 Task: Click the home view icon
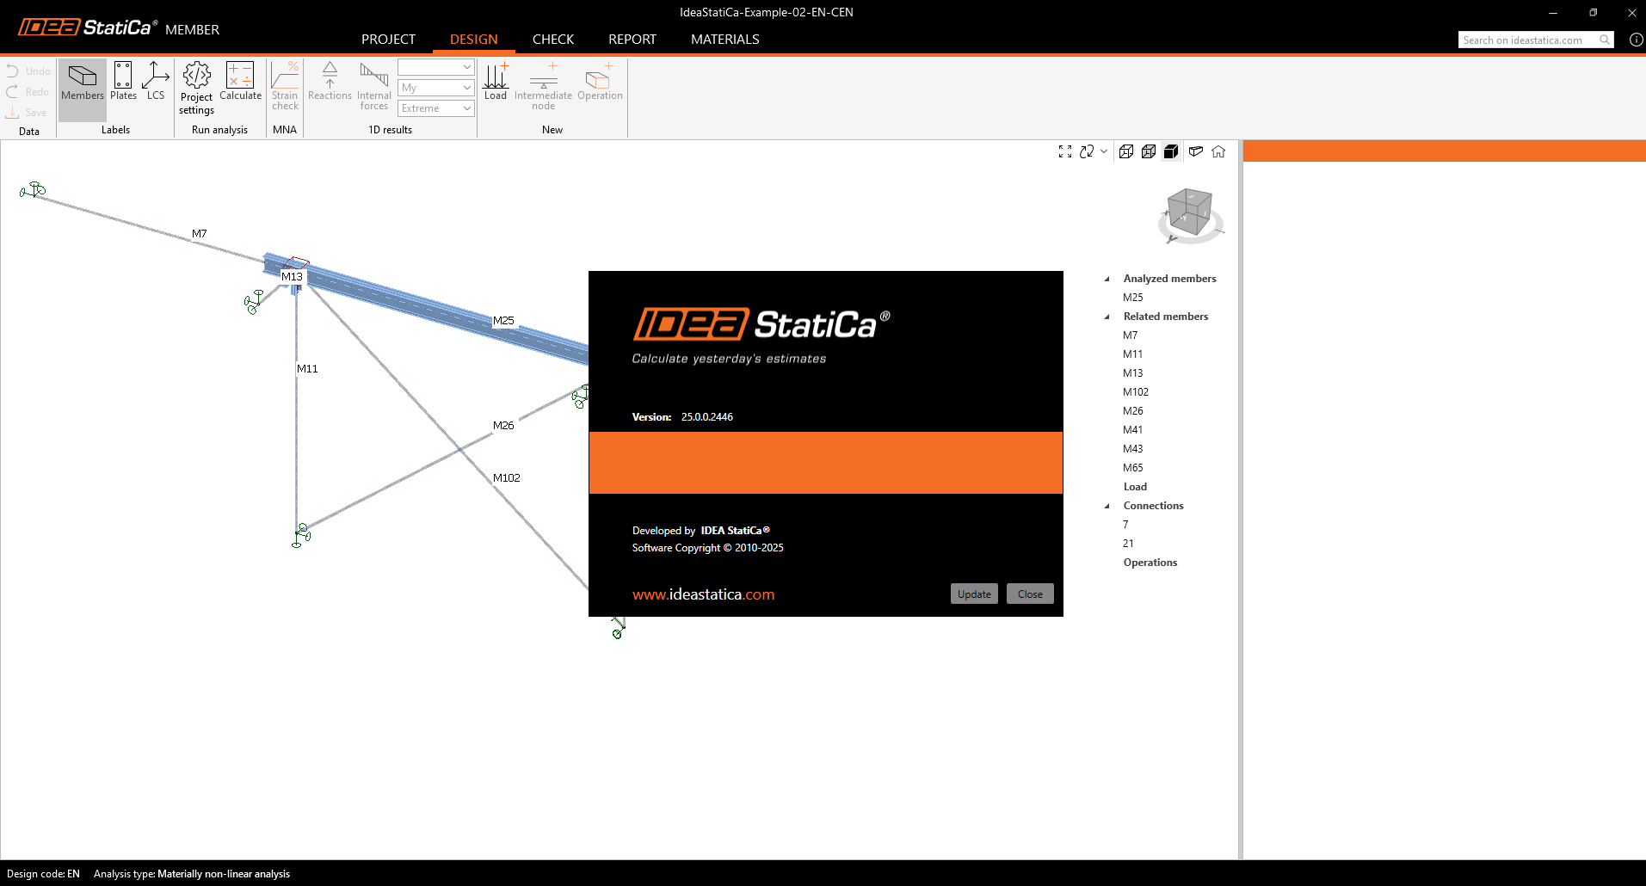(1218, 151)
